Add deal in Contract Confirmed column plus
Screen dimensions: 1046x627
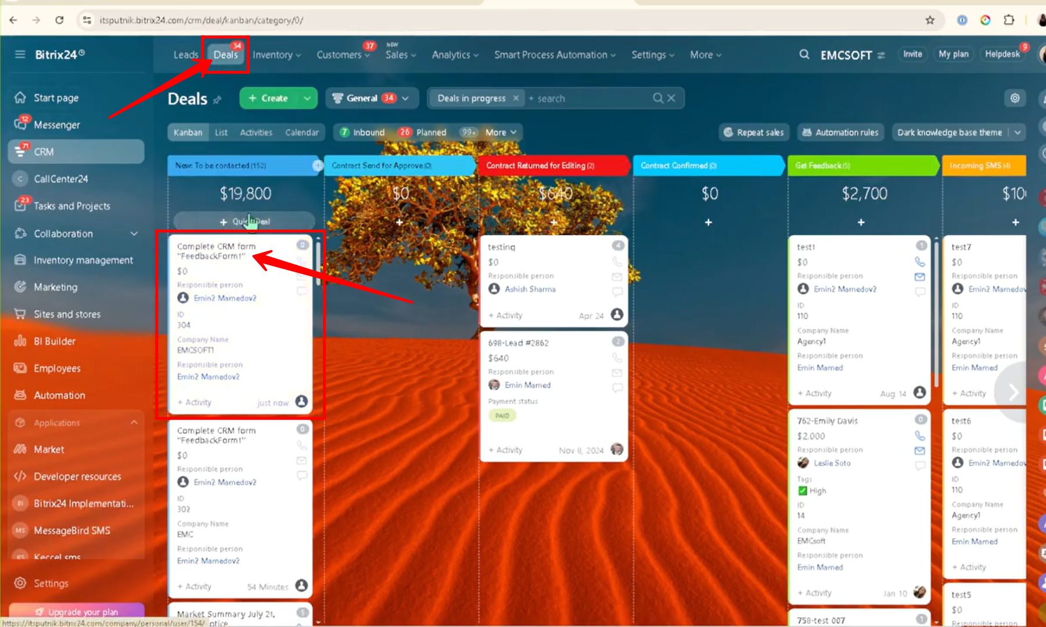click(708, 222)
